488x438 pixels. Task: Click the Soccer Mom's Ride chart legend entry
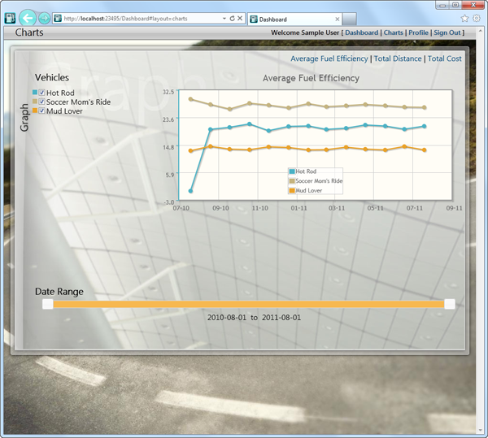(316, 181)
